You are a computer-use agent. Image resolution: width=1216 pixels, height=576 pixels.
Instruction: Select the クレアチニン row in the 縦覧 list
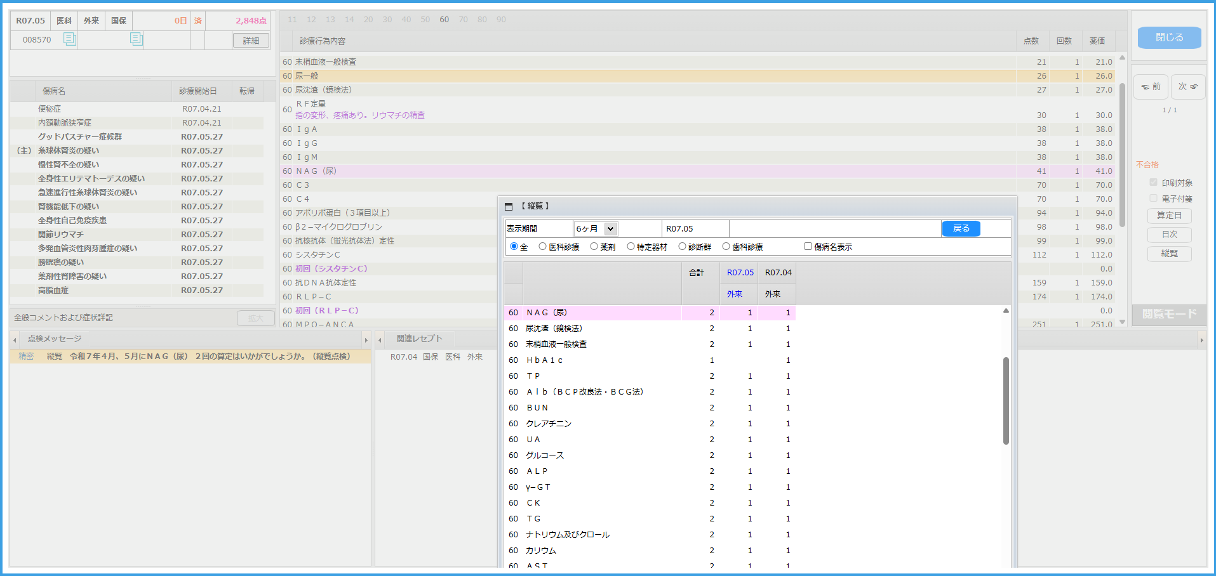pyautogui.click(x=650, y=424)
